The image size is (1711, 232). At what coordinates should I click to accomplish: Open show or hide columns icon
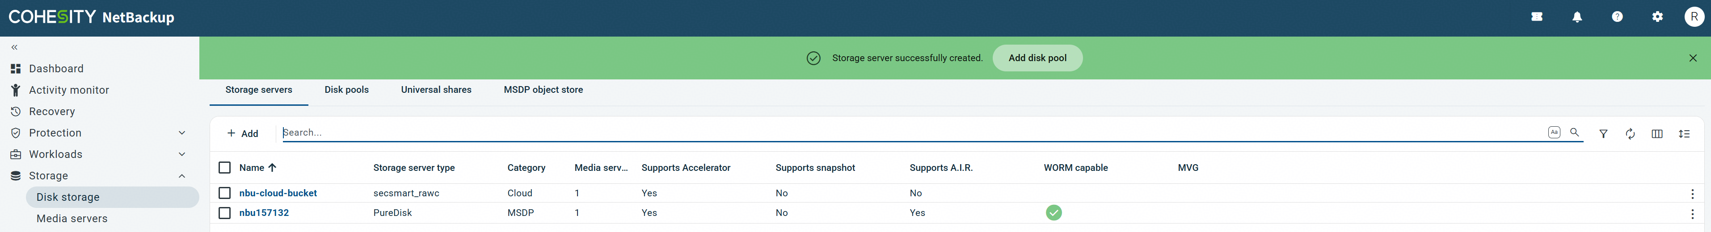pyautogui.click(x=1657, y=134)
